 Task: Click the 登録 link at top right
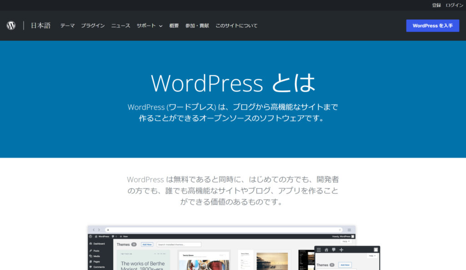coord(436,5)
